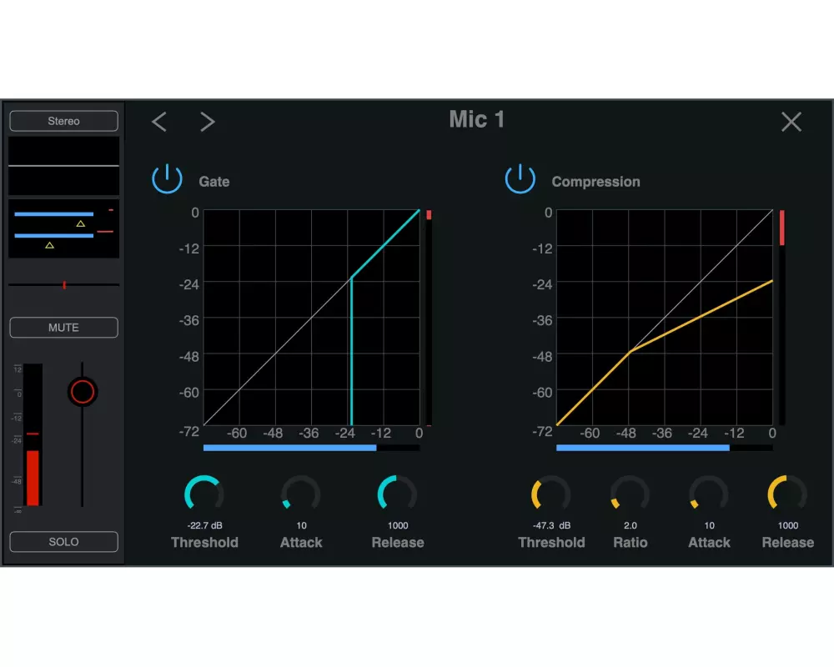Screen dimensions: 834x667
Task: Click the Compression Ratio knob
Action: pyautogui.click(x=630, y=494)
